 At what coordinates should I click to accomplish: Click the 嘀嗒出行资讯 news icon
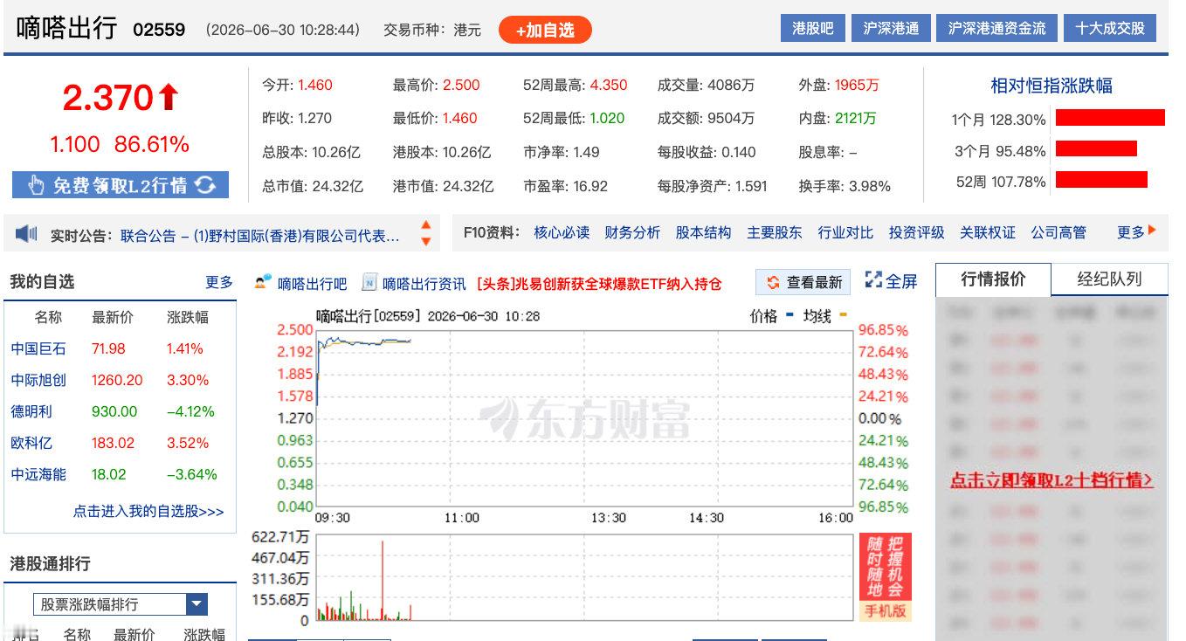point(369,282)
